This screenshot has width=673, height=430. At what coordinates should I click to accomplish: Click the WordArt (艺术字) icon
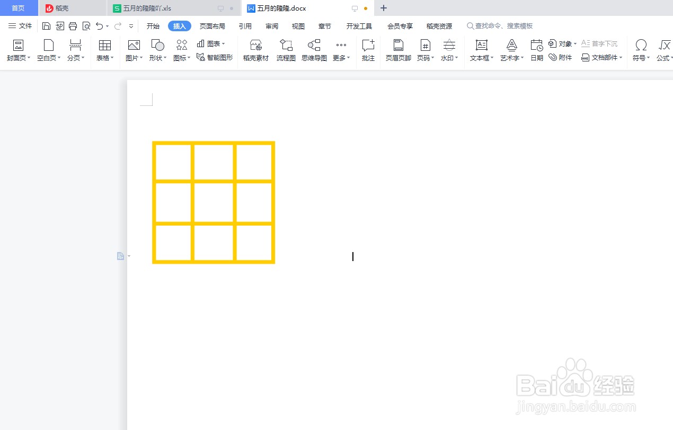(512, 45)
